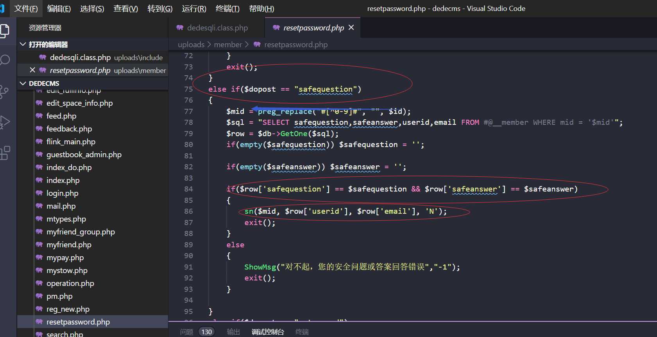The image size is (657, 337).
Task: Open the 编辑(E) menu
Action: coord(59,9)
